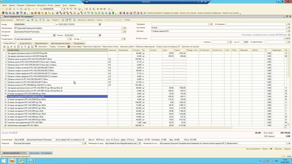Open the Справочники menu
Screen dimensions: 292x164
[x=31, y=5]
